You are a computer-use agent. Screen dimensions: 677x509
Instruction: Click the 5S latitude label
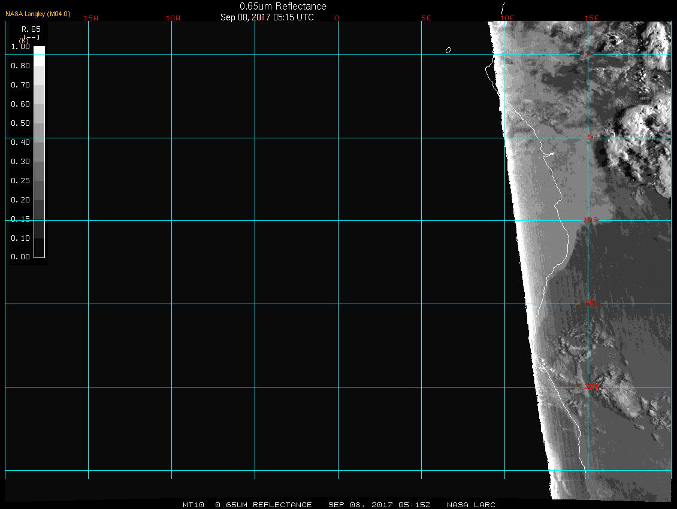click(x=592, y=138)
